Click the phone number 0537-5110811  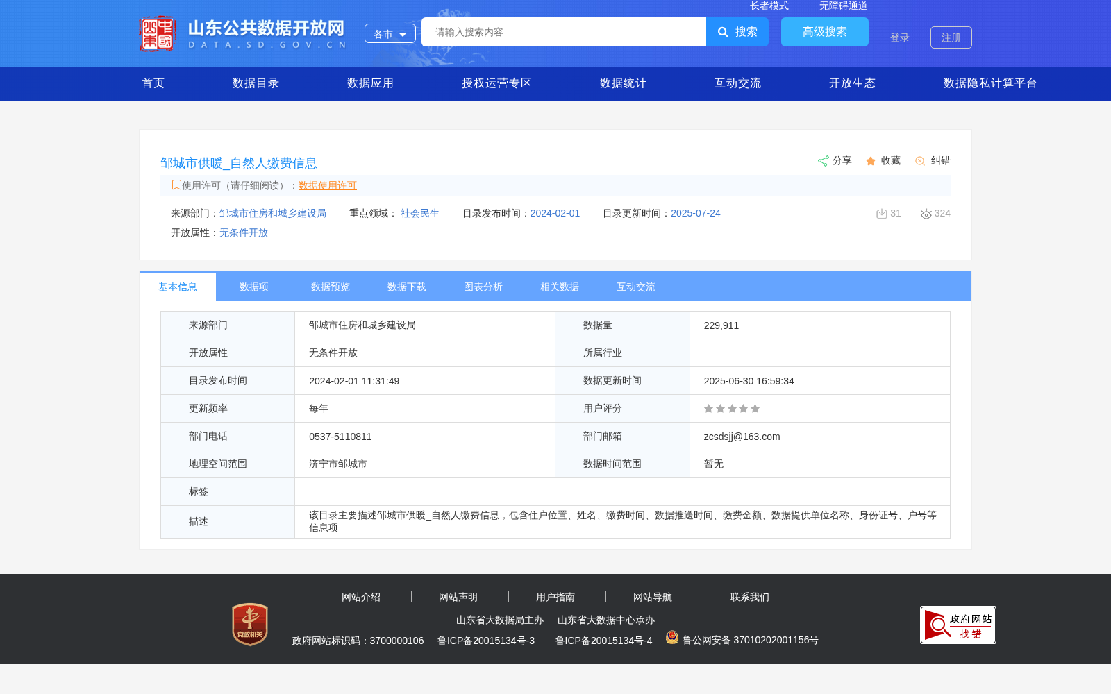click(340, 437)
